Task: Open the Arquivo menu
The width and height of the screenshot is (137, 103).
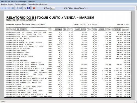Action: tap(4, 4)
